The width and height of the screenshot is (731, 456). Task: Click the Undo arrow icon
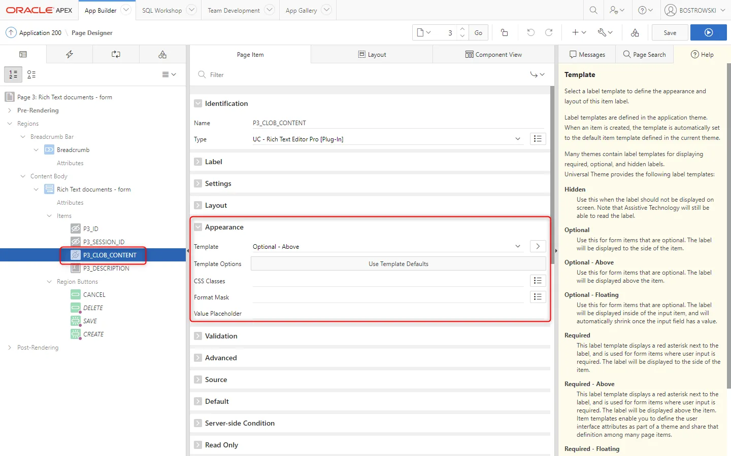point(530,32)
